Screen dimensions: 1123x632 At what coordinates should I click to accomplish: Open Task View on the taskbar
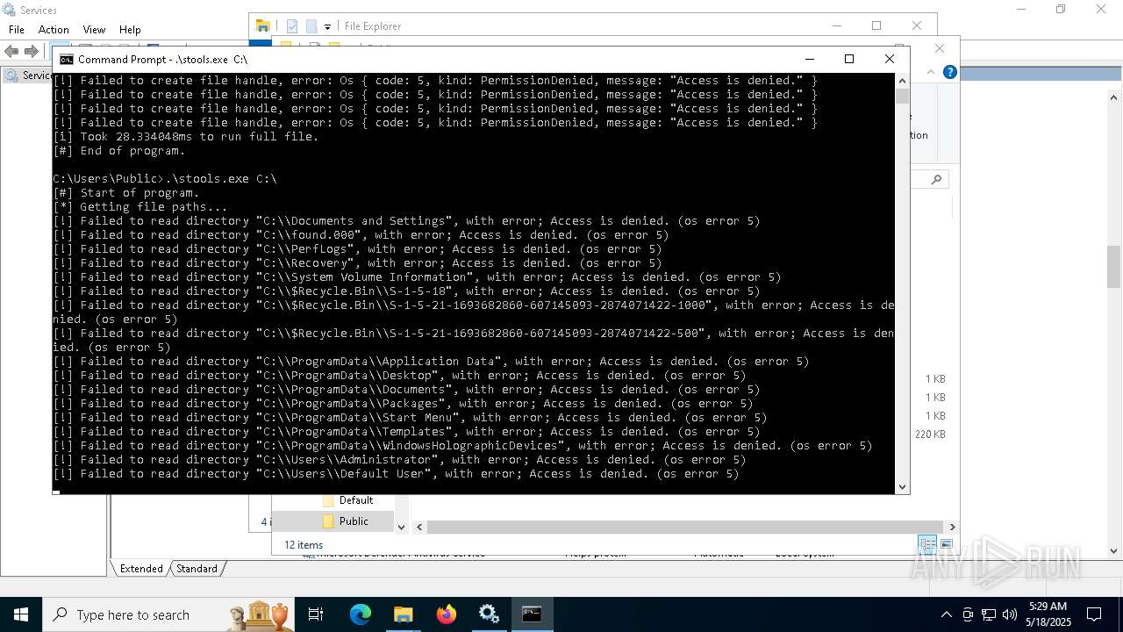[316, 614]
